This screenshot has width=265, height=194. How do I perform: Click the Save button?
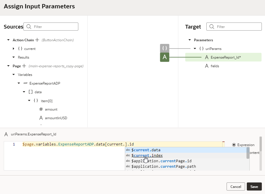[x=254, y=186]
